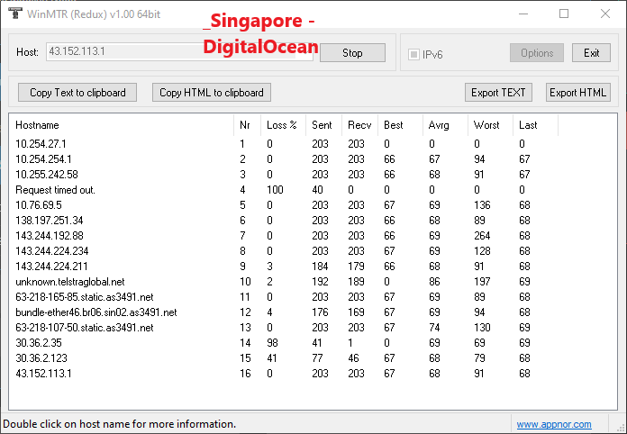Close the WinMTR window
This screenshot has height=434, width=627.
[605, 14]
